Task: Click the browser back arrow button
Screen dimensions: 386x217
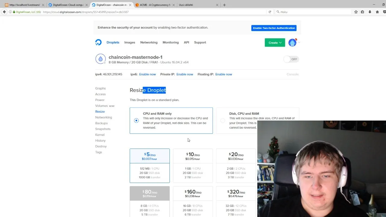Action: coord(4,12)
